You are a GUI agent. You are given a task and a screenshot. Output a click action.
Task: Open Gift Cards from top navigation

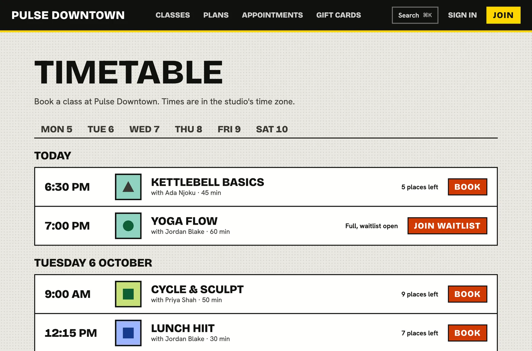click(338, 15)
